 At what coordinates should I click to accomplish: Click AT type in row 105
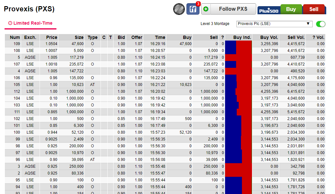click(92, 85)
